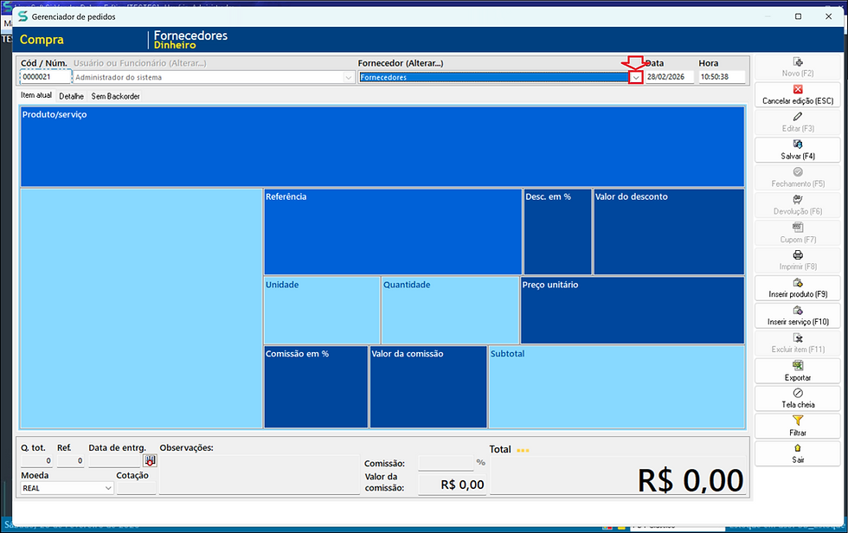Click the Compra heading text
This screenshot has width=848, height=533.
point(42,40)
